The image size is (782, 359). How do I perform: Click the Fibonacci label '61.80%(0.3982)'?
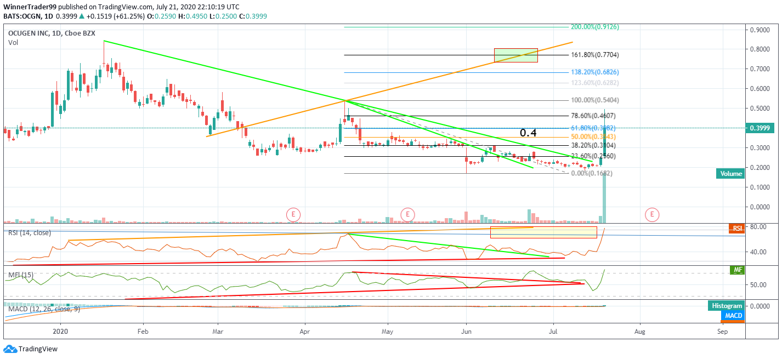tap(593, 128)
